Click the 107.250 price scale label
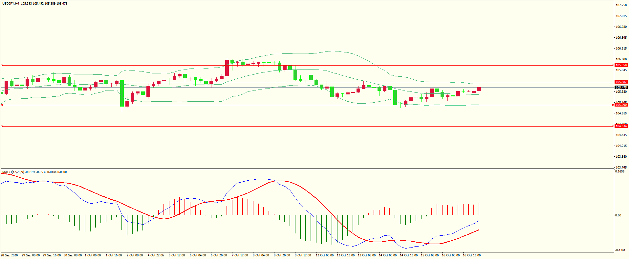This screenshot has width=629, height=259. [621, 5]
